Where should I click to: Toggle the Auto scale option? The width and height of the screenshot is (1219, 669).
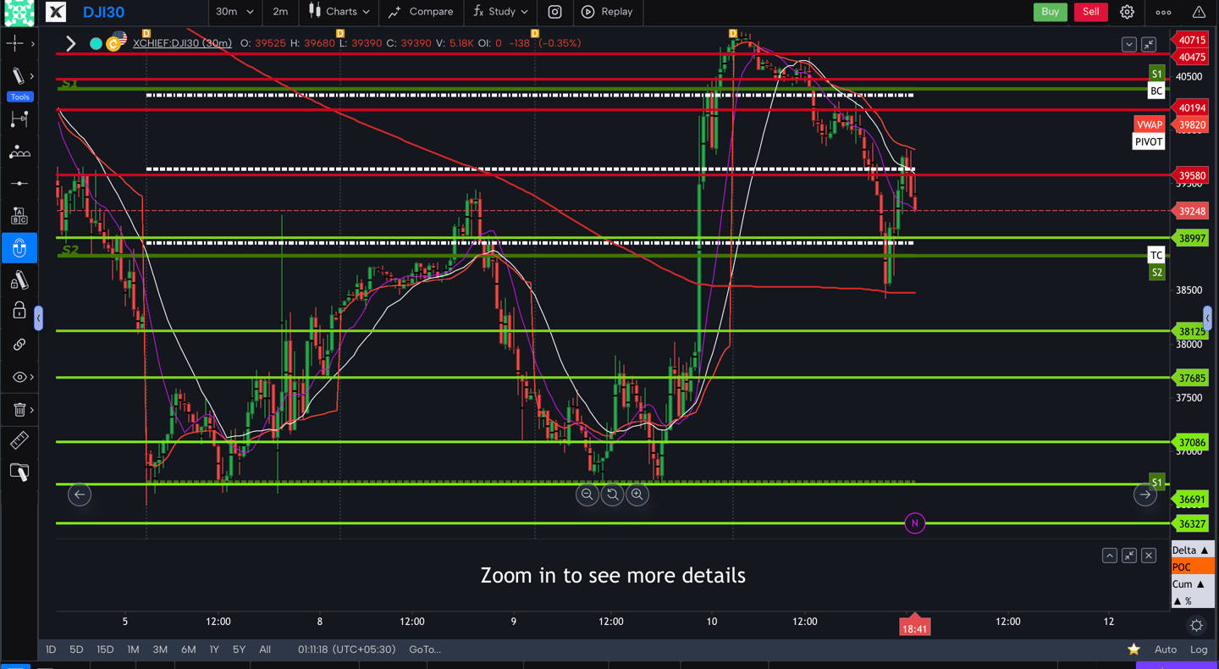[1166, 650]
